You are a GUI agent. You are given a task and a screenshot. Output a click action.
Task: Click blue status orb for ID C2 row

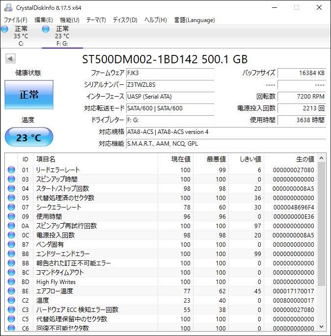click(x=11, y=300)
